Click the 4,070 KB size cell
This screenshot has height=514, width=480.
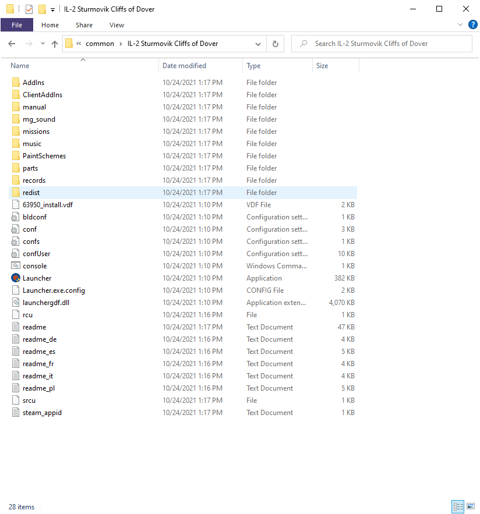point(341,303)
